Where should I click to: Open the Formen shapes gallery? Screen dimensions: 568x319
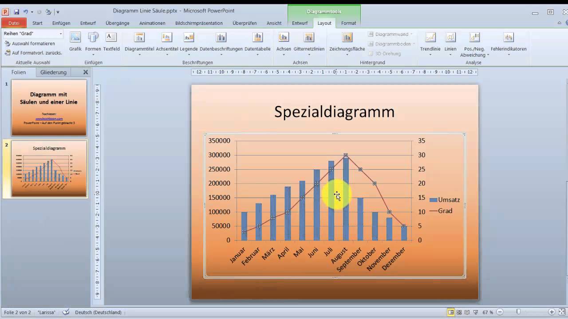click(93, 44)
